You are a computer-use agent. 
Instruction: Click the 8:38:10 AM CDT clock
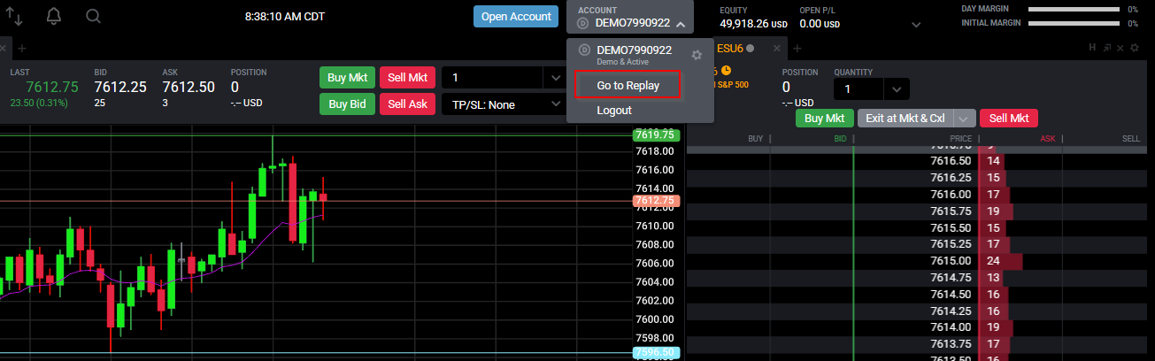[x=284, y=17]
